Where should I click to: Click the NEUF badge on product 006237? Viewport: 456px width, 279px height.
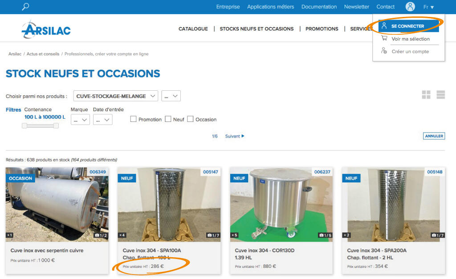click(239, 178)
